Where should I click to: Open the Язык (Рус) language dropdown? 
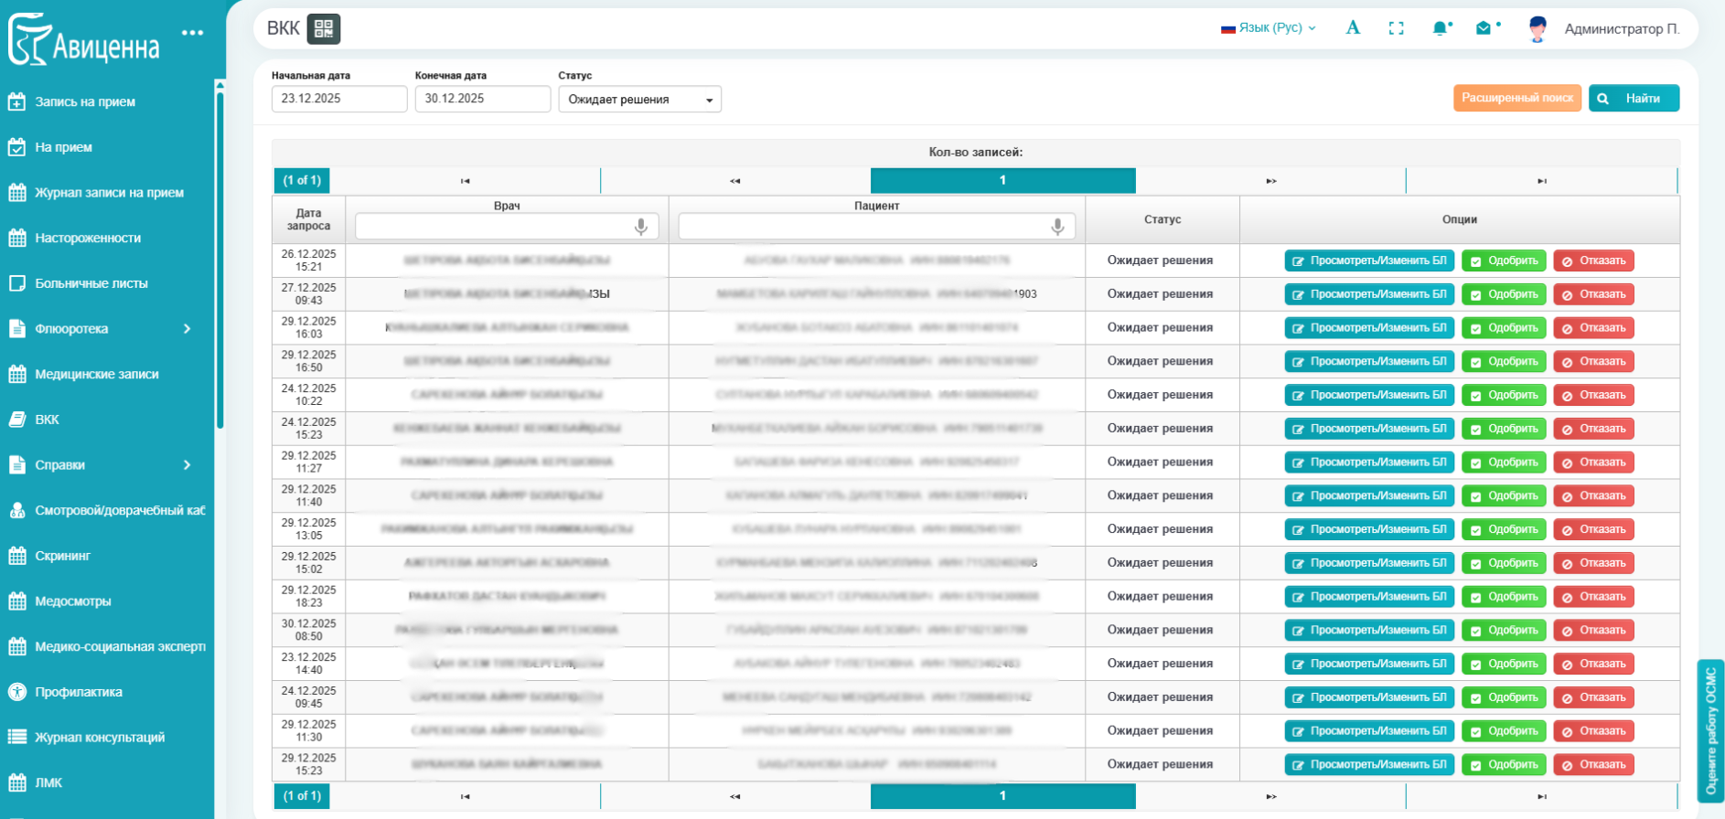[x=1269, y=28]
